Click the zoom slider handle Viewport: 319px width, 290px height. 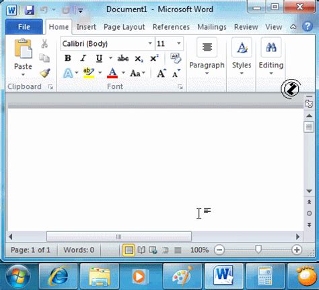tap(258, 249)
